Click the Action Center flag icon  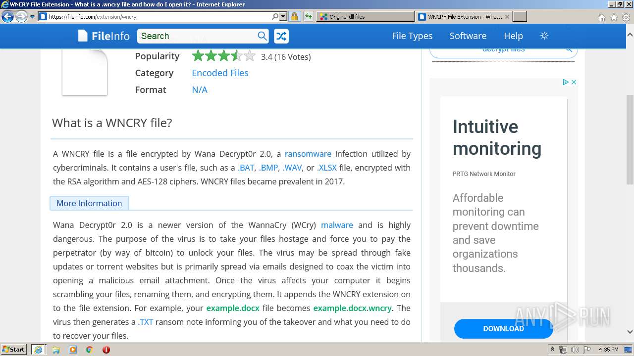[x=586, y=350]
